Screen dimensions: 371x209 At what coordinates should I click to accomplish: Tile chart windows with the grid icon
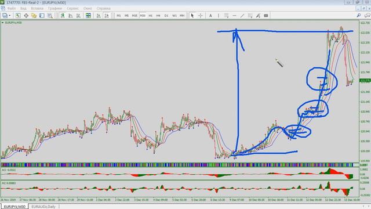88,16
